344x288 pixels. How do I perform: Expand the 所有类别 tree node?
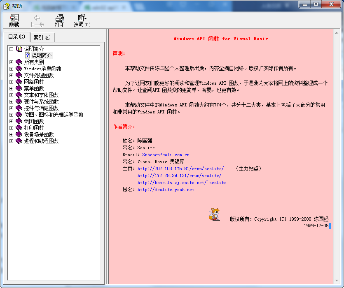(x=11, y=62)
